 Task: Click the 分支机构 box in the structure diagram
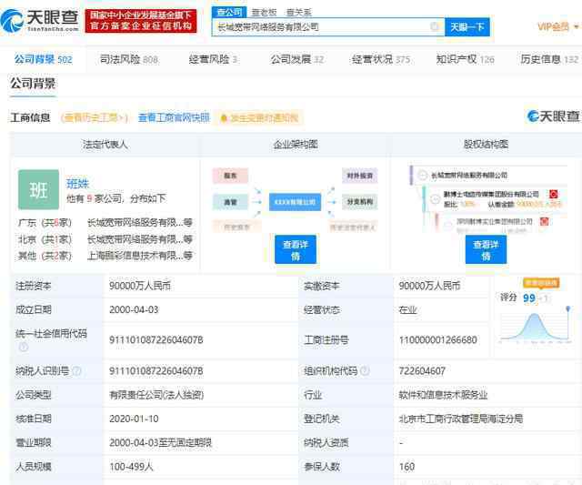pyautogui.click(x=360, y=202)
